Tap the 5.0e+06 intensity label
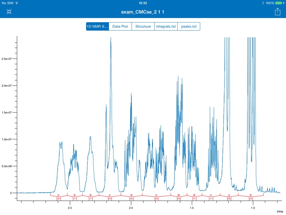Screen dimensions: 286x215 [7, 166]
